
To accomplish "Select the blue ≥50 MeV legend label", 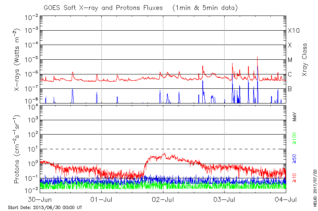I will 295,158.
